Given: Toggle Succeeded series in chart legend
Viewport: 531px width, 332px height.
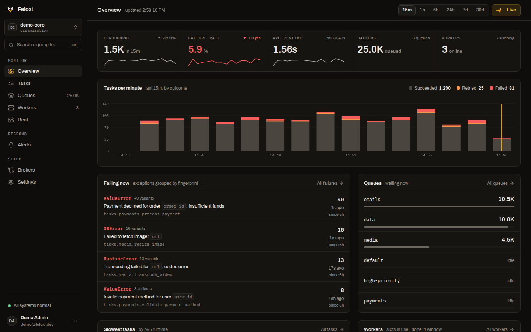Looking at the screenshot, I should (x=430, y=88).
